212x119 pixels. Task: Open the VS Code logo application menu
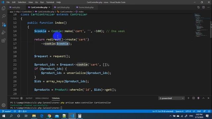tap(3, 2)
